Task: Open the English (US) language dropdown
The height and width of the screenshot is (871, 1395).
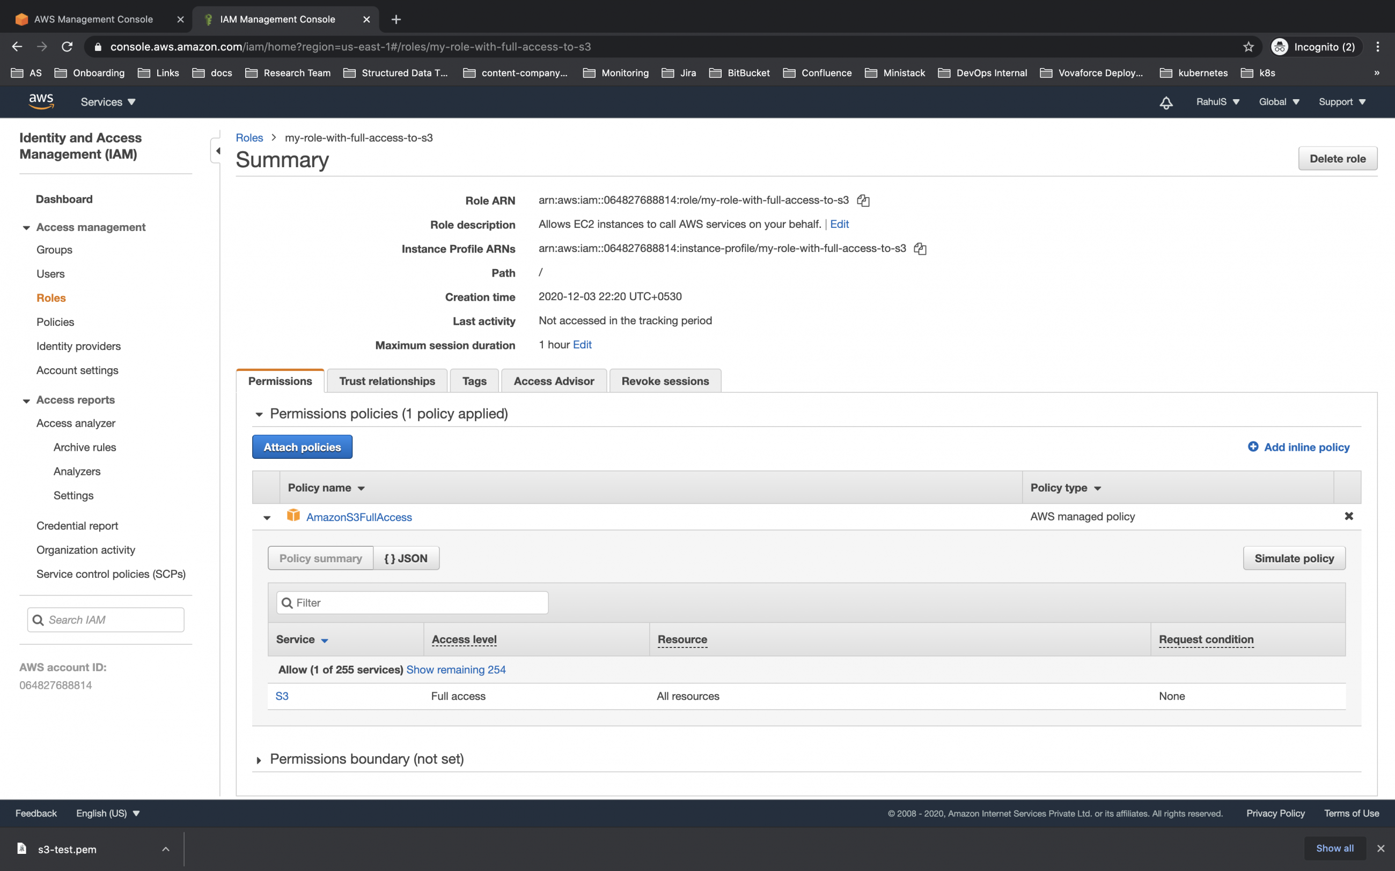Action: [108, 814]
